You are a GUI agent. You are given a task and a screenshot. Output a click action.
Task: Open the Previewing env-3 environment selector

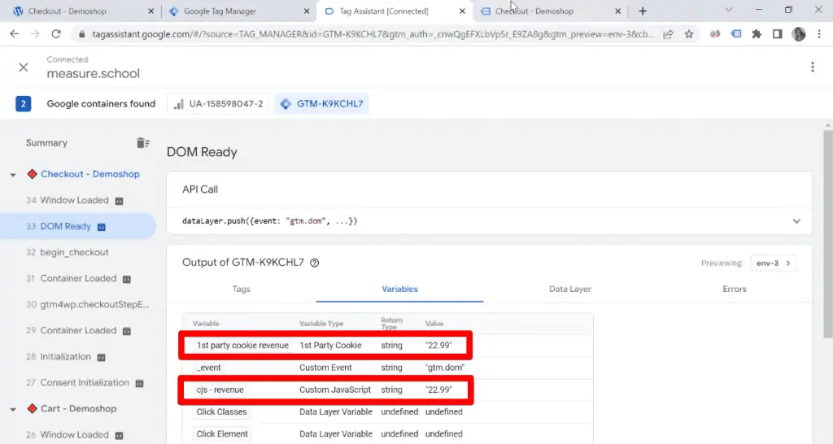(x=773, y=263)
